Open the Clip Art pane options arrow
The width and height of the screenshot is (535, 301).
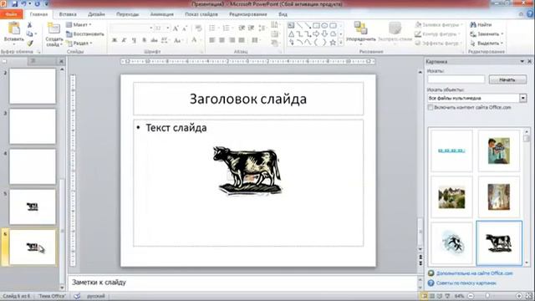522,61
